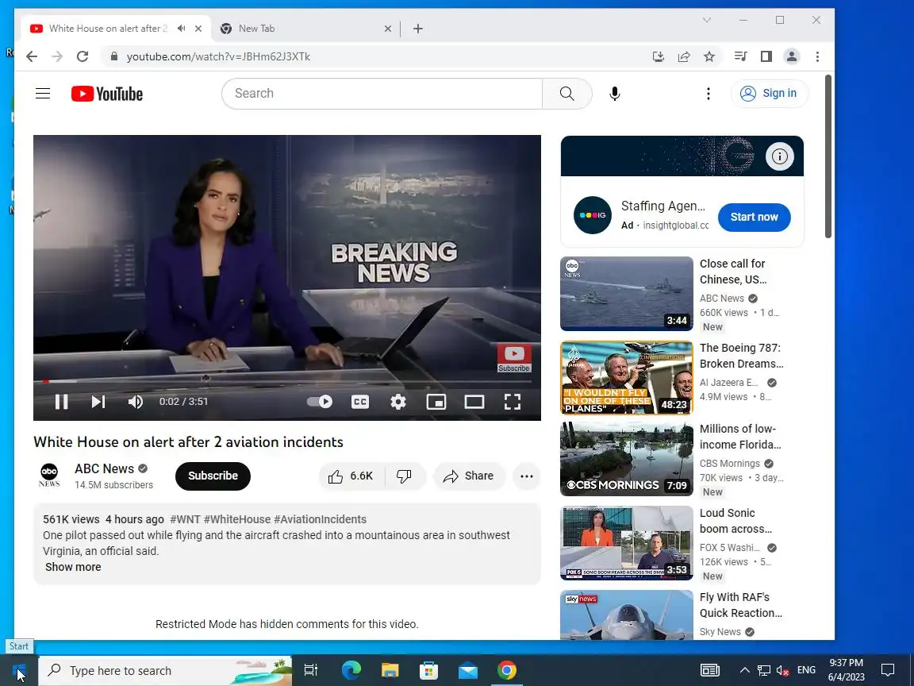
Task: Click the Sign in button
Action: tap(769, 94)
